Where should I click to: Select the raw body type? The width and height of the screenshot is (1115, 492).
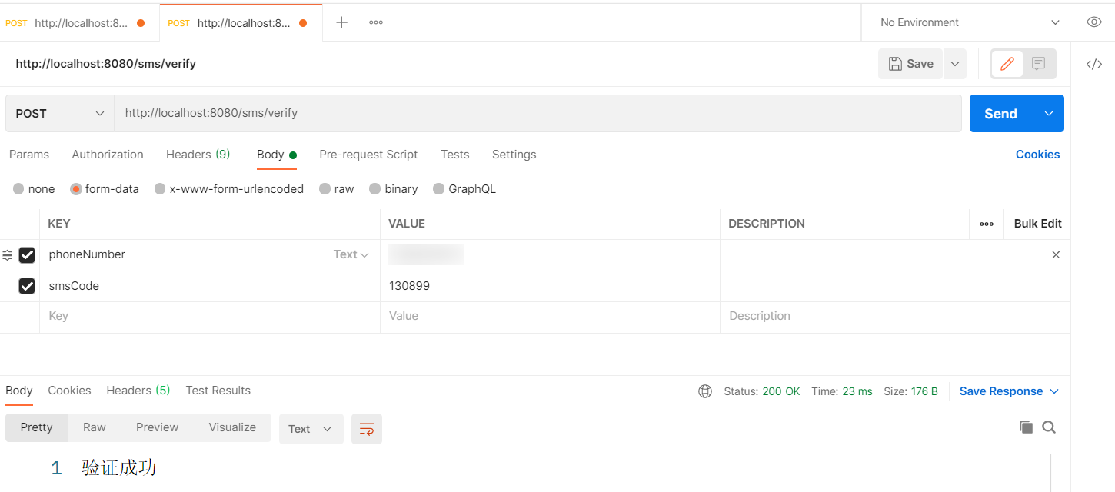click(x=336, y=188)
